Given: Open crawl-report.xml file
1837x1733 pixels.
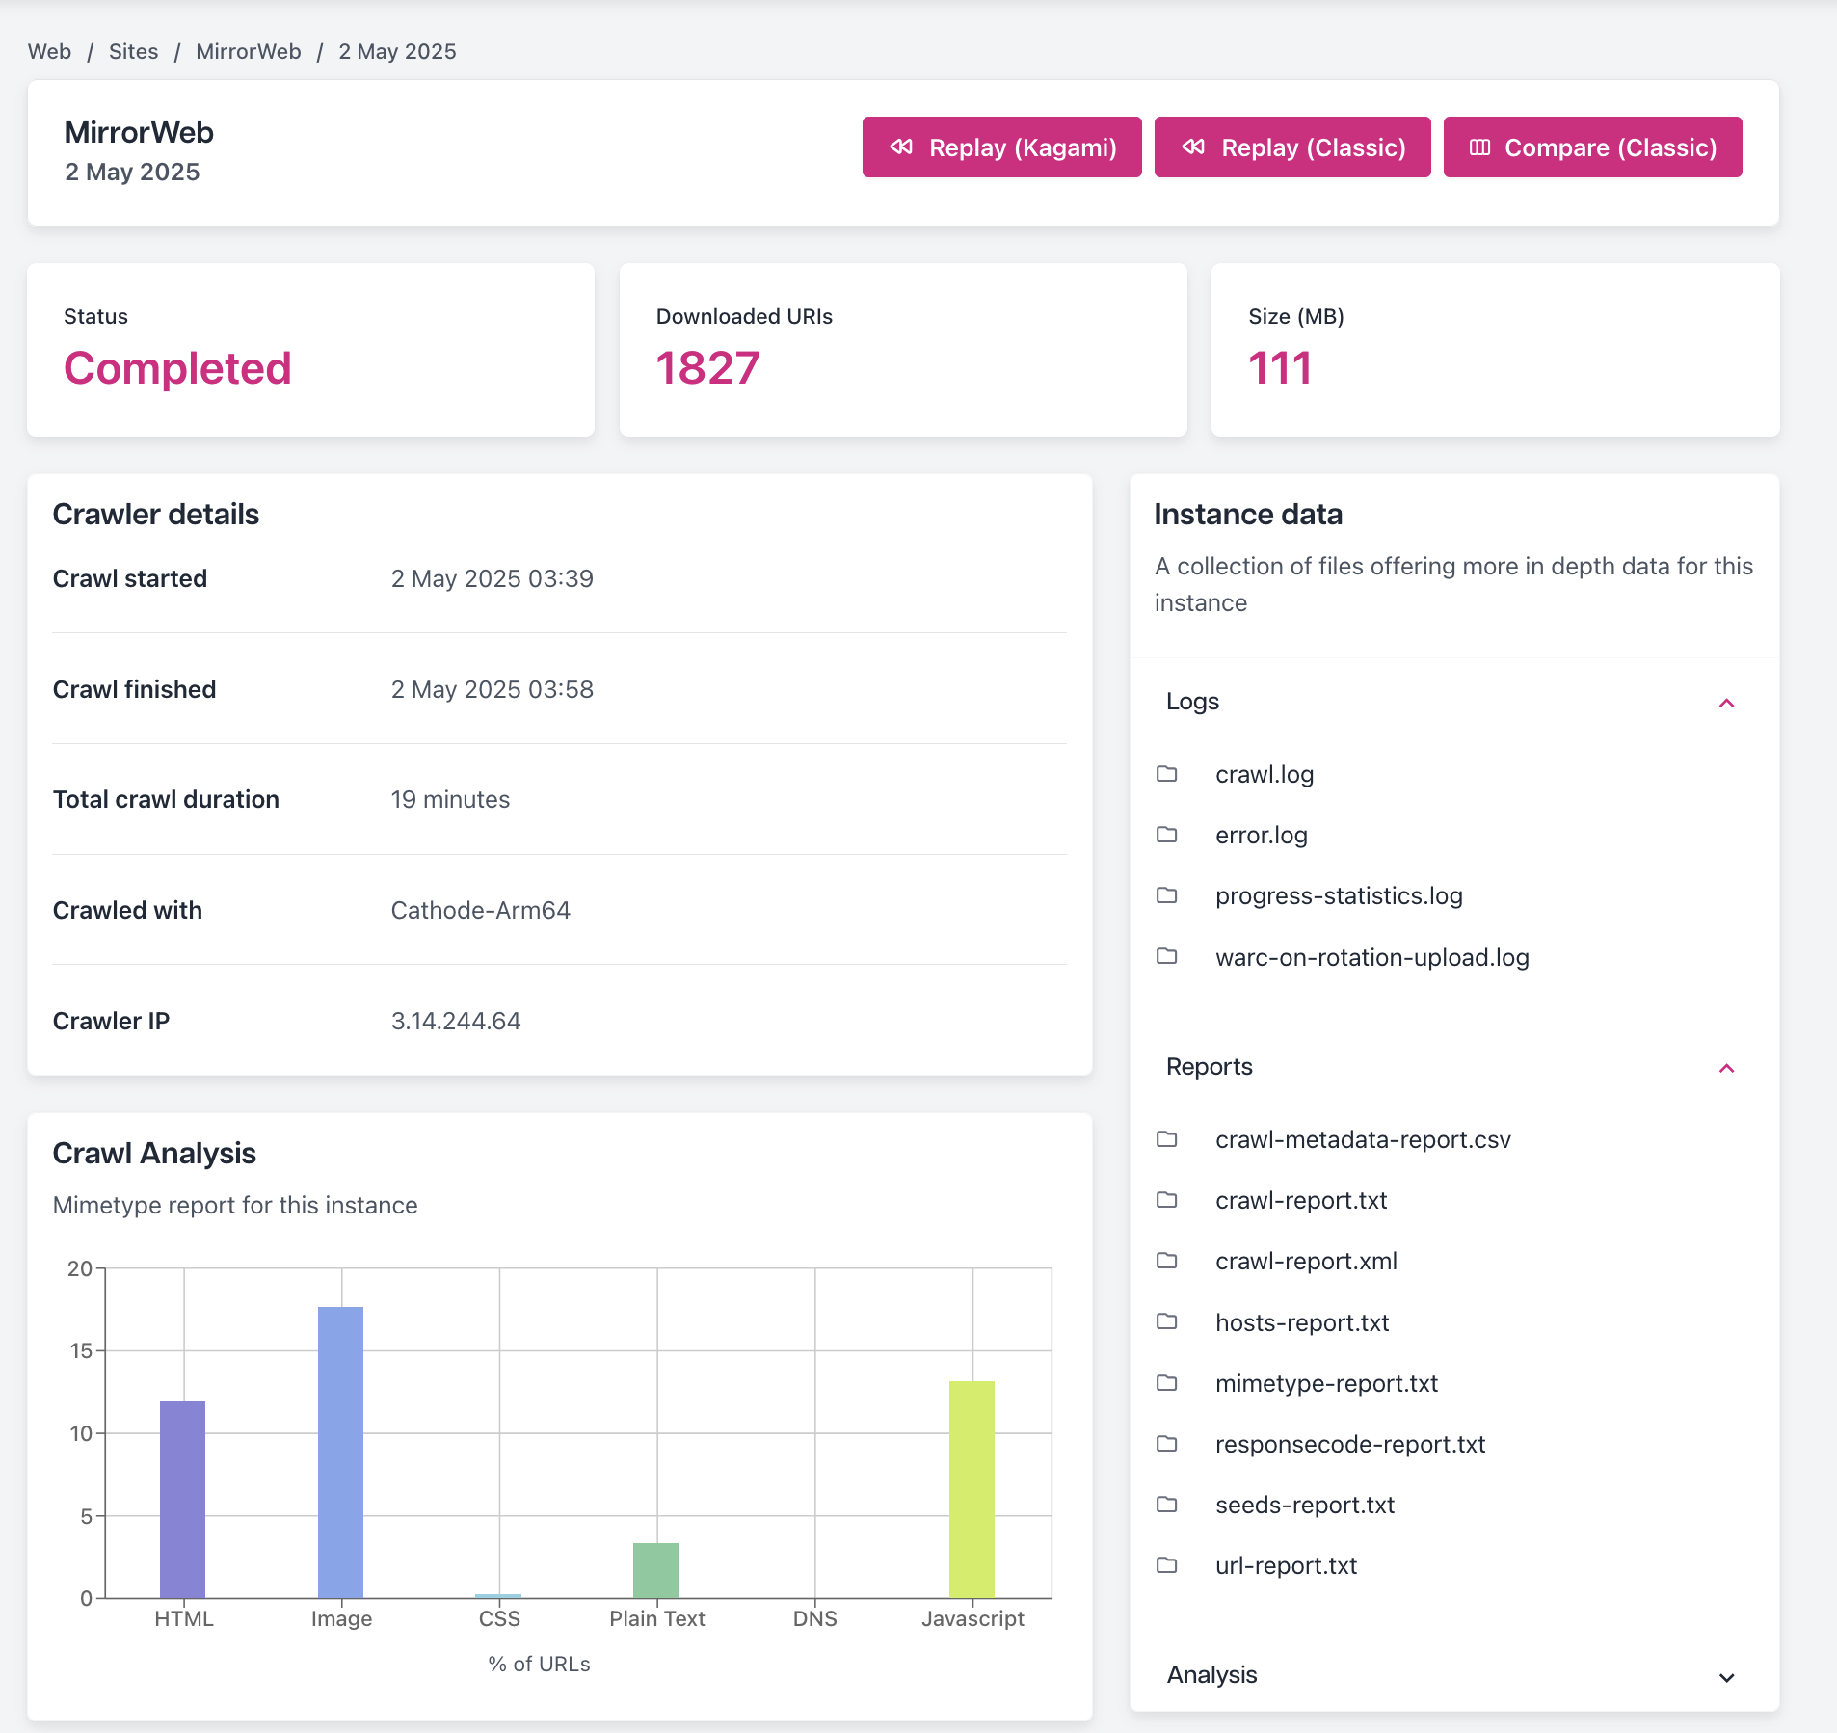Looking at the screenshot, I should (x=1306, y=1261).
